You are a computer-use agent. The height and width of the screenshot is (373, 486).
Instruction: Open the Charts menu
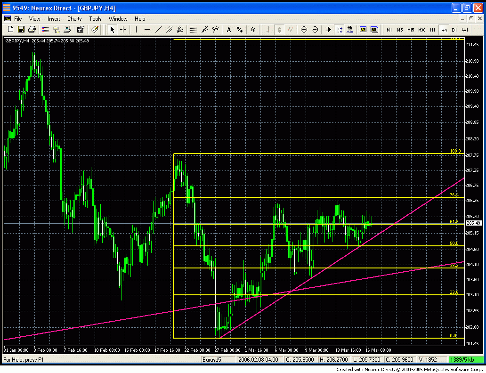(x=74, y=19)
